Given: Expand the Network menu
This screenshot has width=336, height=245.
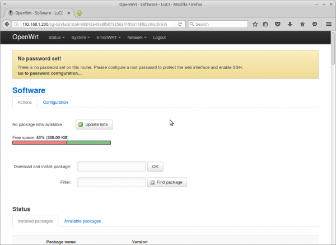Looking at the screenshot, I should 137,38.
